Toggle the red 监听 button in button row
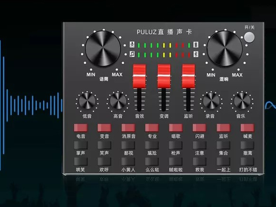 (223, 128)
